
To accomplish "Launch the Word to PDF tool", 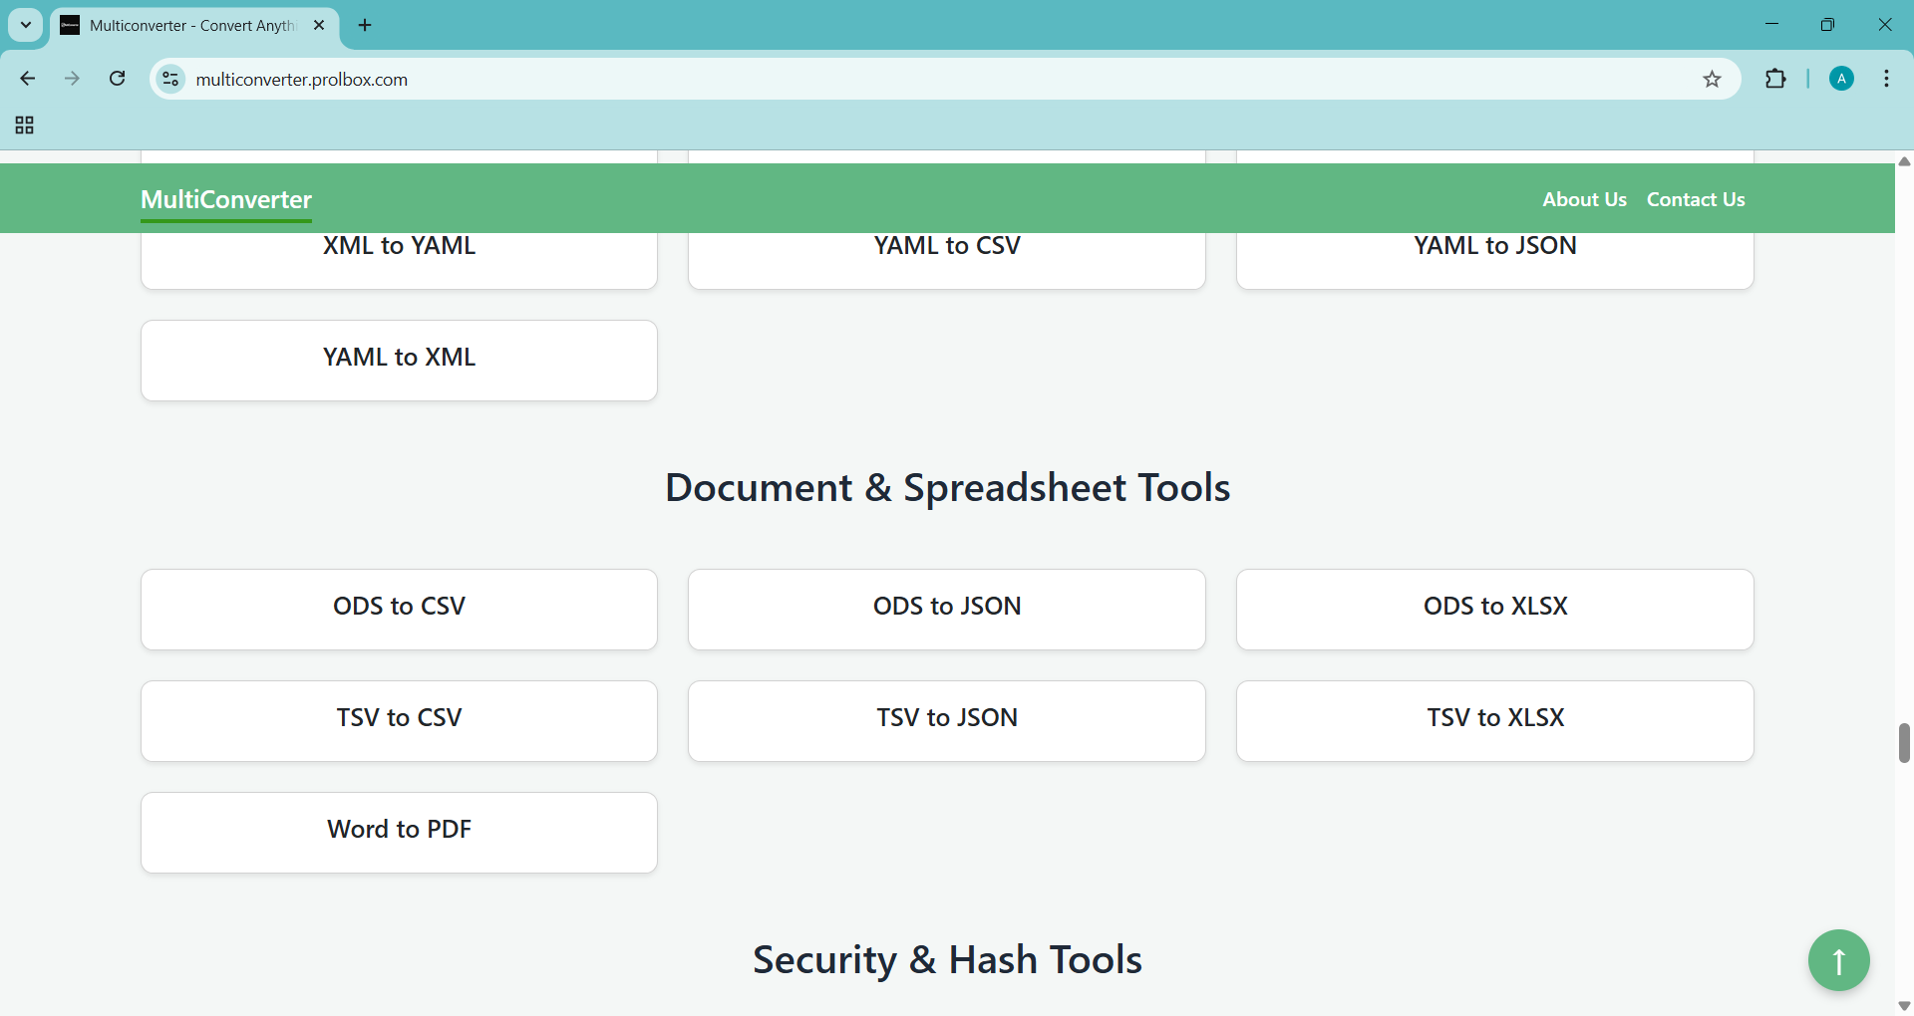I will [399, 832].
